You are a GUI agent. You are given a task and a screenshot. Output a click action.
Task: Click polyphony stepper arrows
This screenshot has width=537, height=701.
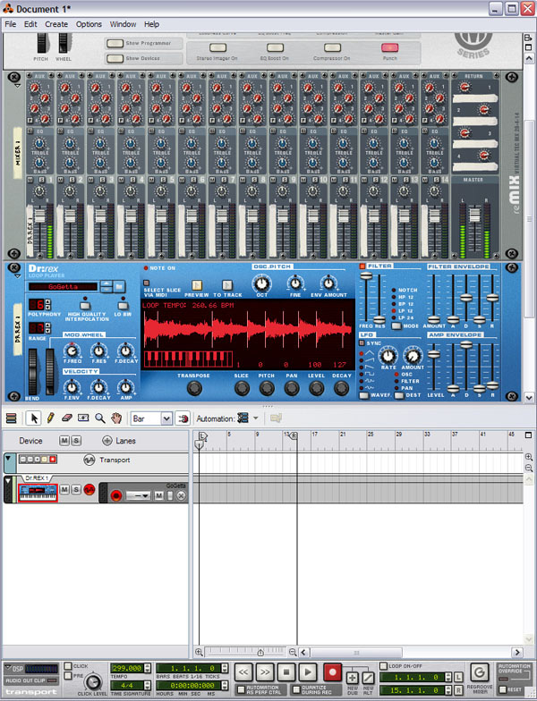coord(48,304)
